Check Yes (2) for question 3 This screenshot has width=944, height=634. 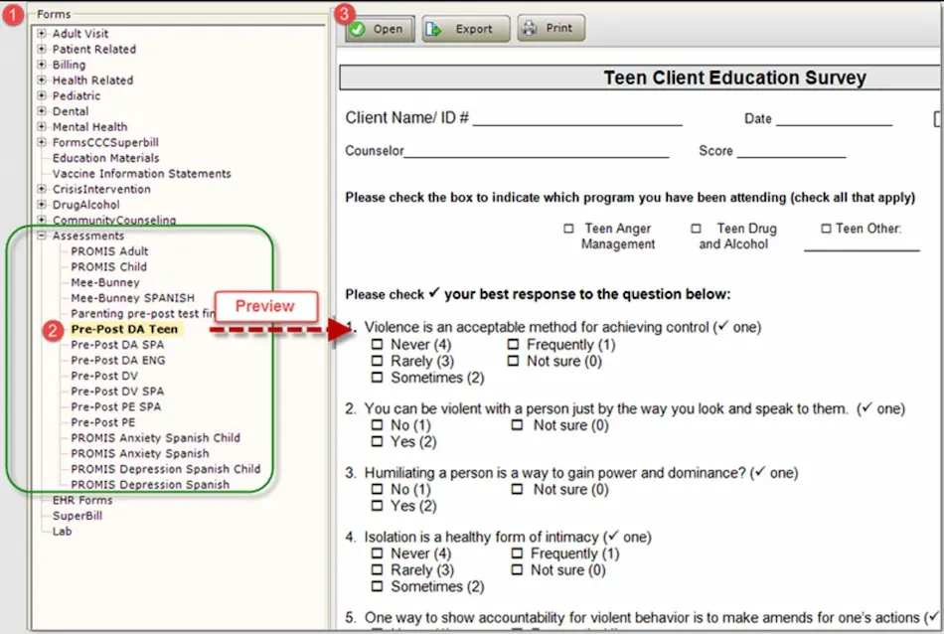pyautogui.click(x=377, y=505)
